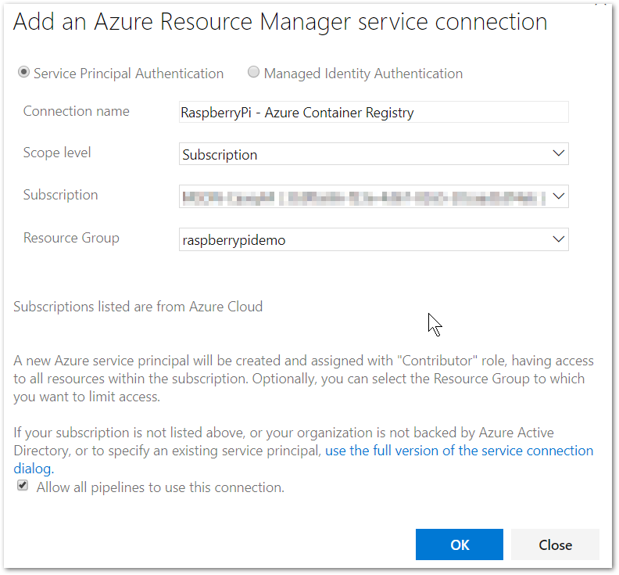Click the Scope level chevron arrow
This screenshot has width=619, height=575.
pos(558,153)
